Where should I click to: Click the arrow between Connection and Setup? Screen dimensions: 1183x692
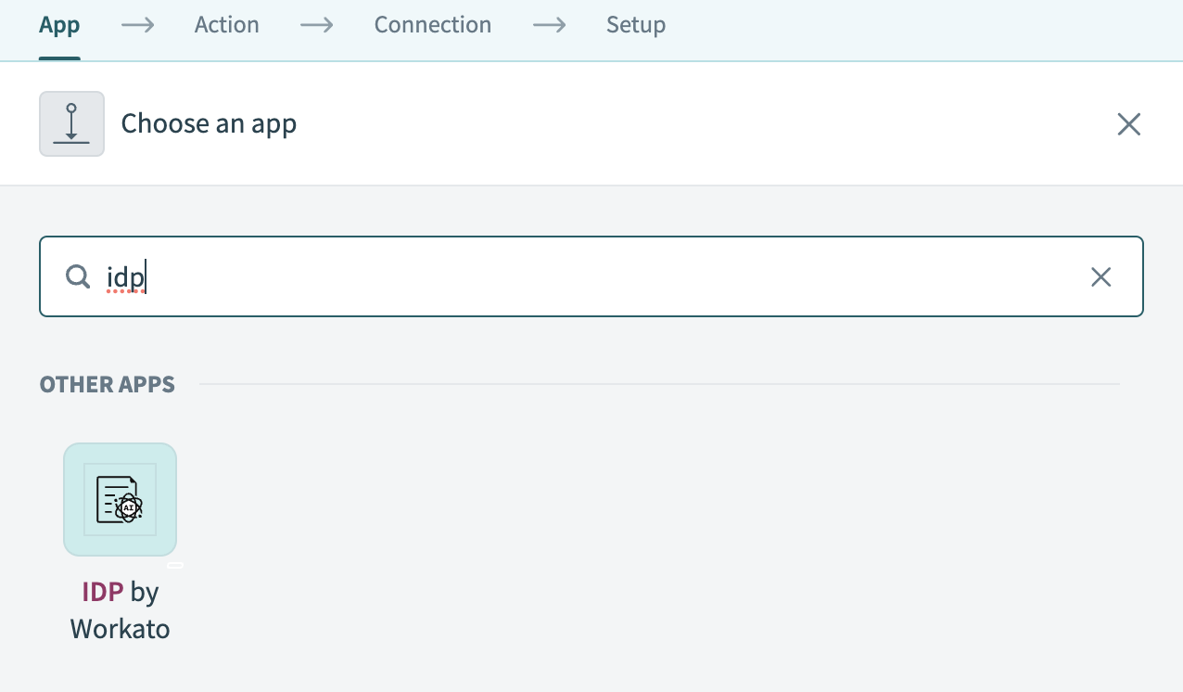coord(549,25)
